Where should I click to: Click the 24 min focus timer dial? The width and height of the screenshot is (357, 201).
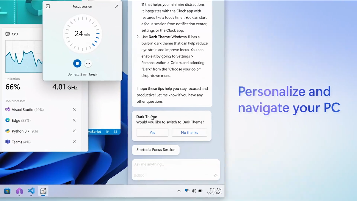pos(82,34)
